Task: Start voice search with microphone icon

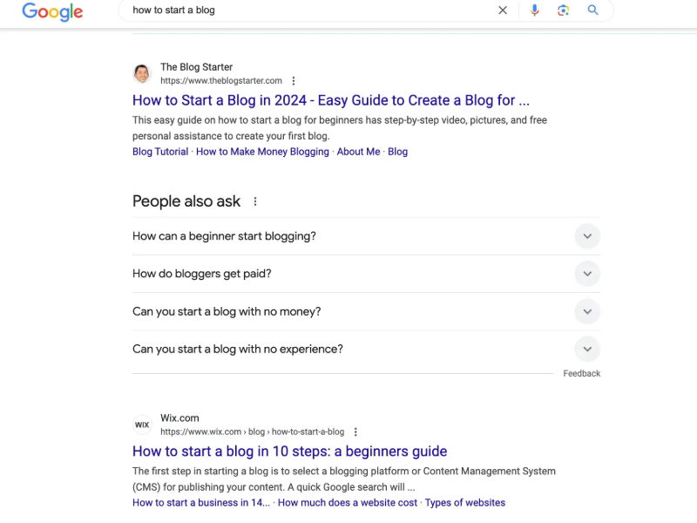Action: (x=534, y=10)
